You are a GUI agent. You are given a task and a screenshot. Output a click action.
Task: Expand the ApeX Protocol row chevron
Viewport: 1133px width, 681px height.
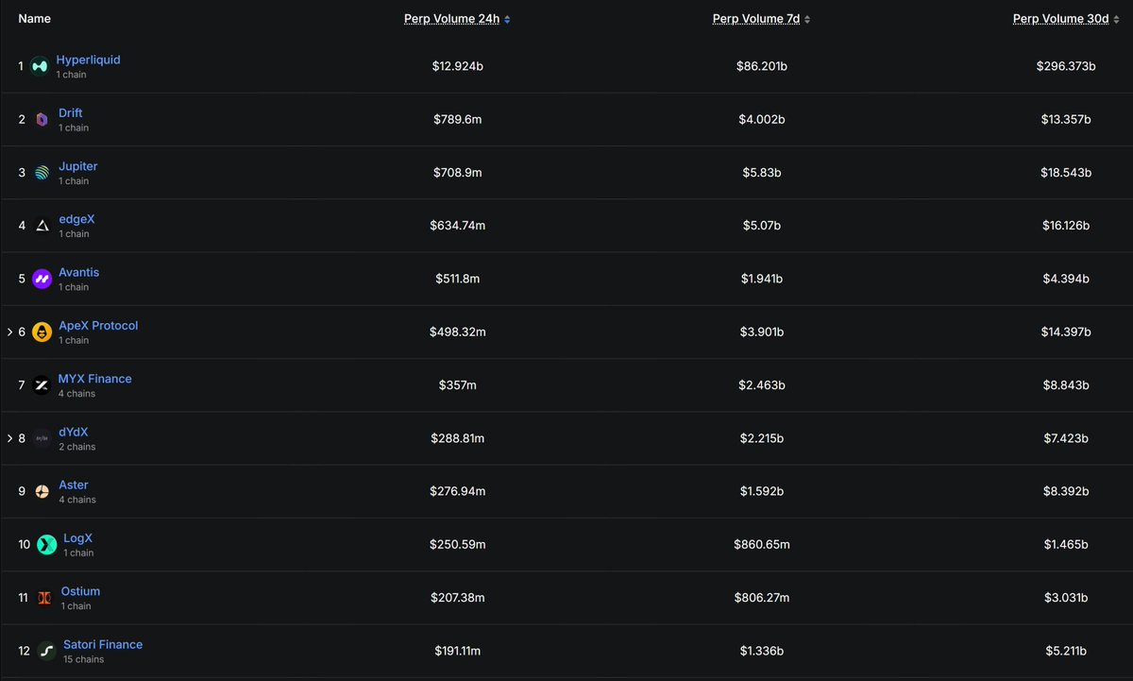click(x=10, y=332)
